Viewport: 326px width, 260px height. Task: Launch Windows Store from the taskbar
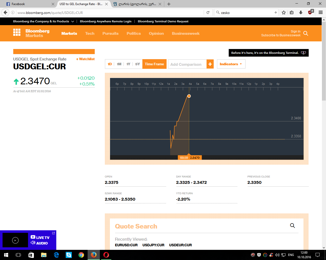point(31,255)
